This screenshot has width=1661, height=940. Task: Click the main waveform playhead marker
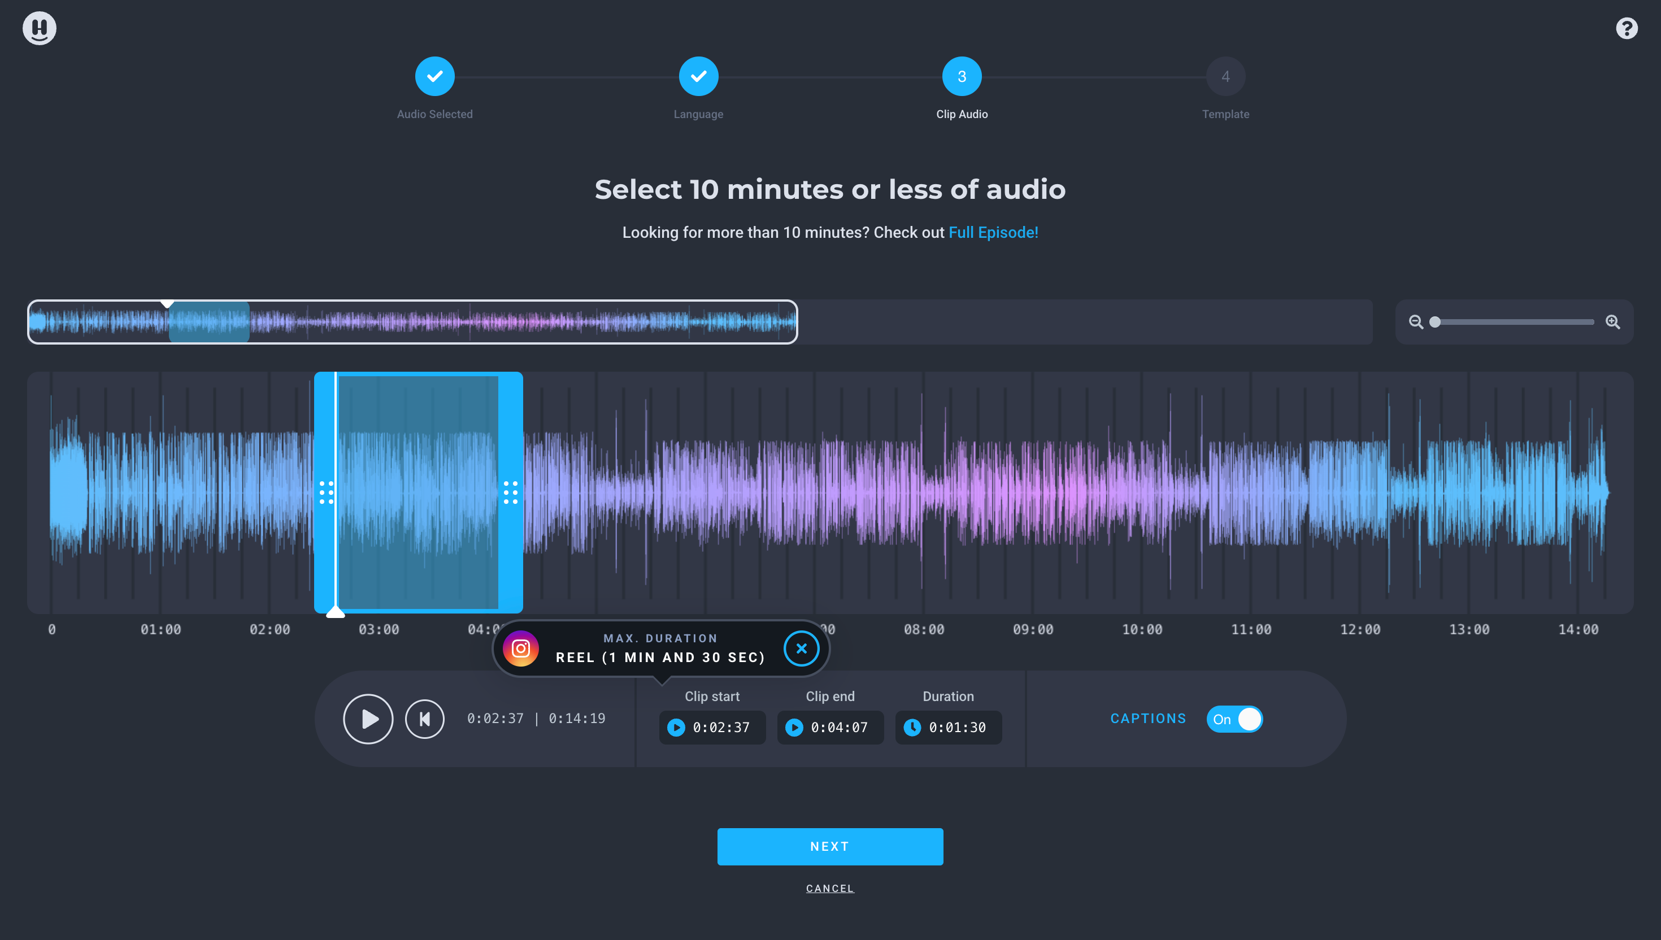pyautogui.click(x=335, y=611)
